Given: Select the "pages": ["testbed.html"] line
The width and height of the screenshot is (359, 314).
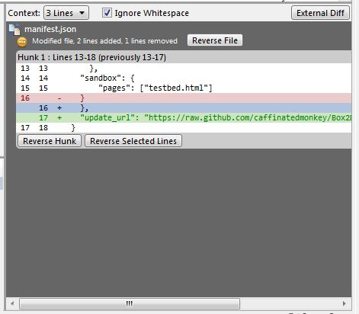Looking at the screenshot, I should click(184, 88).
